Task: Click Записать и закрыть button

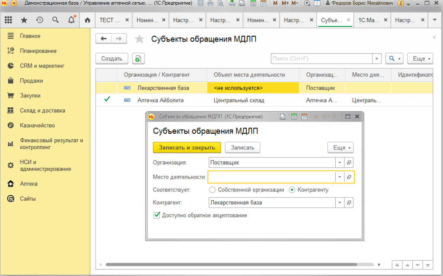Action: tap(187, 148)
